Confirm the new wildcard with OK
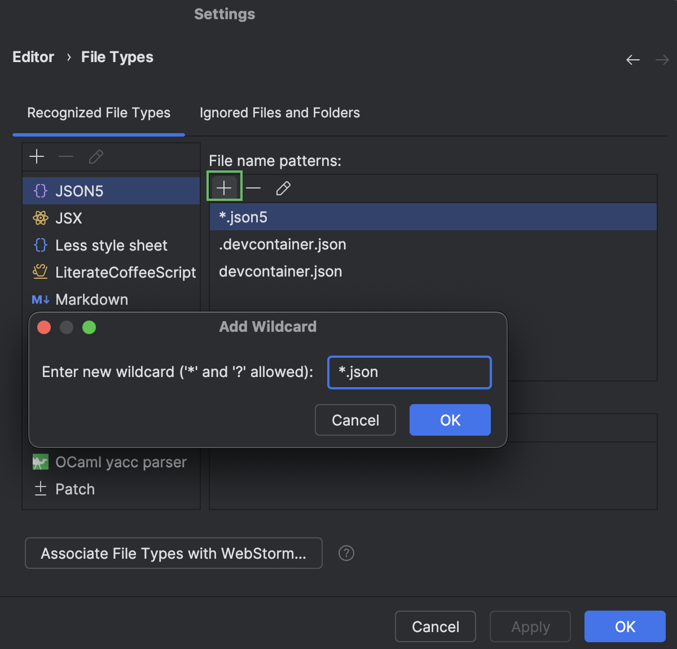This screenshot has height=649, width=677. 450,420
